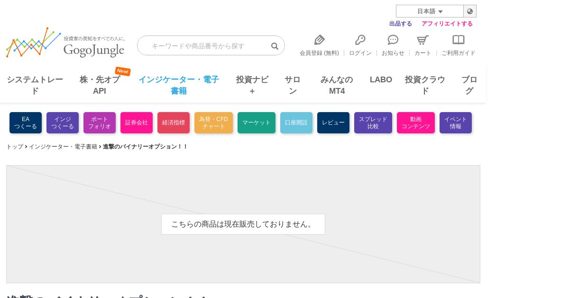Select 投資ナビ+ menu item
The height and width of the screenshot is (298, 569).
point(252,85)
